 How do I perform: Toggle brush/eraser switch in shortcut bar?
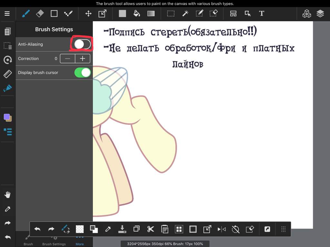coord(65,229)
